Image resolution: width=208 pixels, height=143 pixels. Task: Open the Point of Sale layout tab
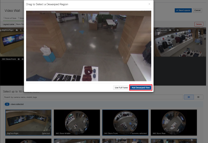[10, 18]
